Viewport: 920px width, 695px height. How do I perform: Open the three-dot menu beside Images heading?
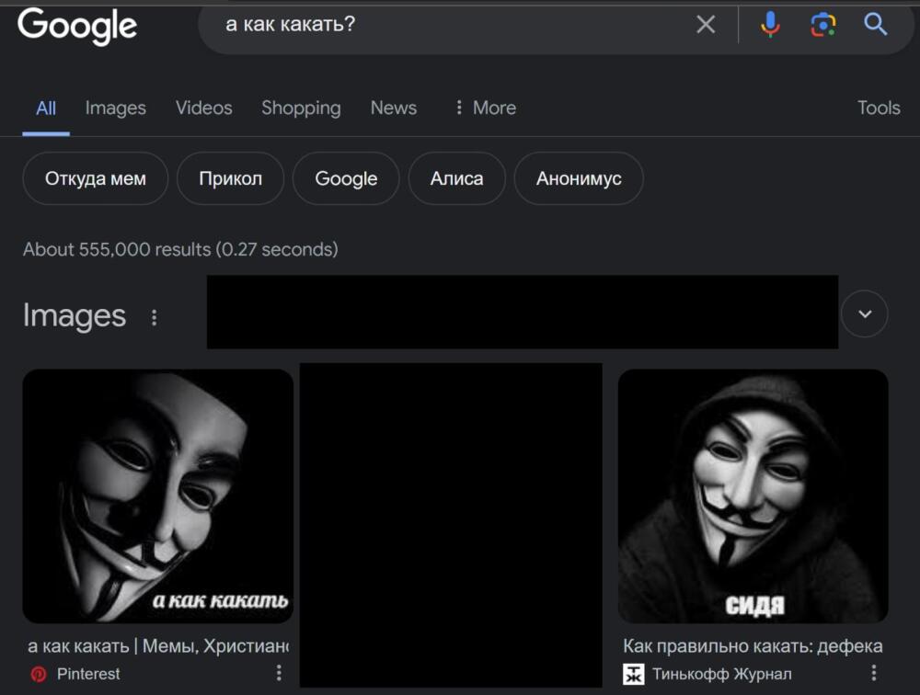(x=154, y=317)
